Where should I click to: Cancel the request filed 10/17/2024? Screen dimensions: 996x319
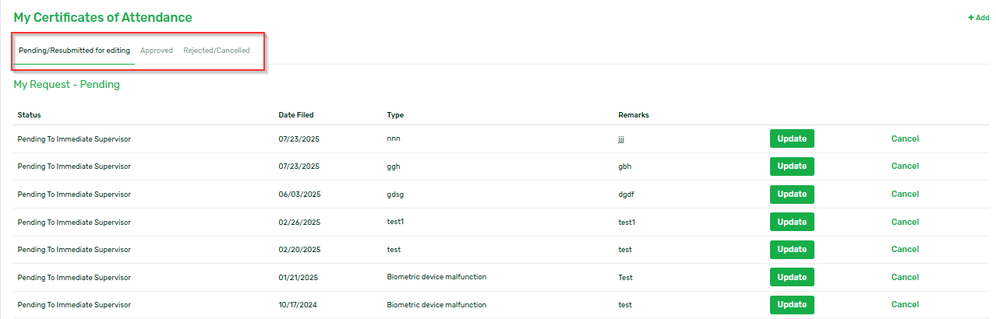pos(905,305)
